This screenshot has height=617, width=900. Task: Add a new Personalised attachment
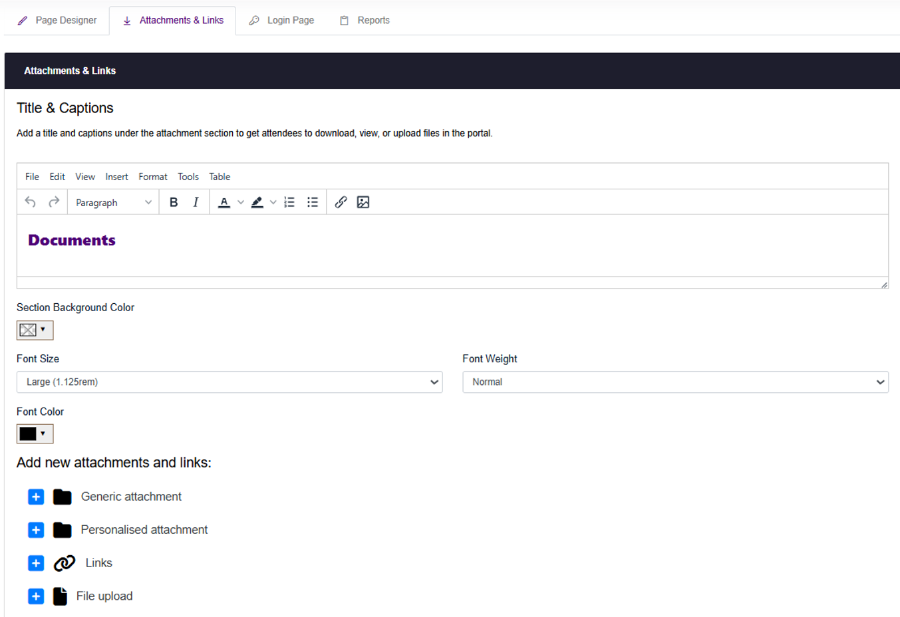tap(36, 530)
